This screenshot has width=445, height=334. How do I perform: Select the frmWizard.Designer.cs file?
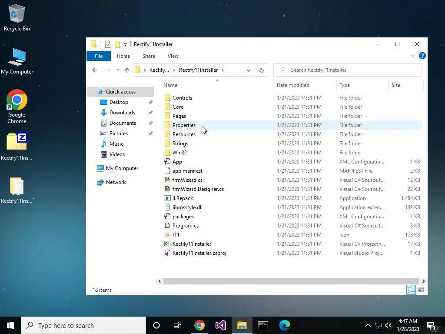point(198,189)
